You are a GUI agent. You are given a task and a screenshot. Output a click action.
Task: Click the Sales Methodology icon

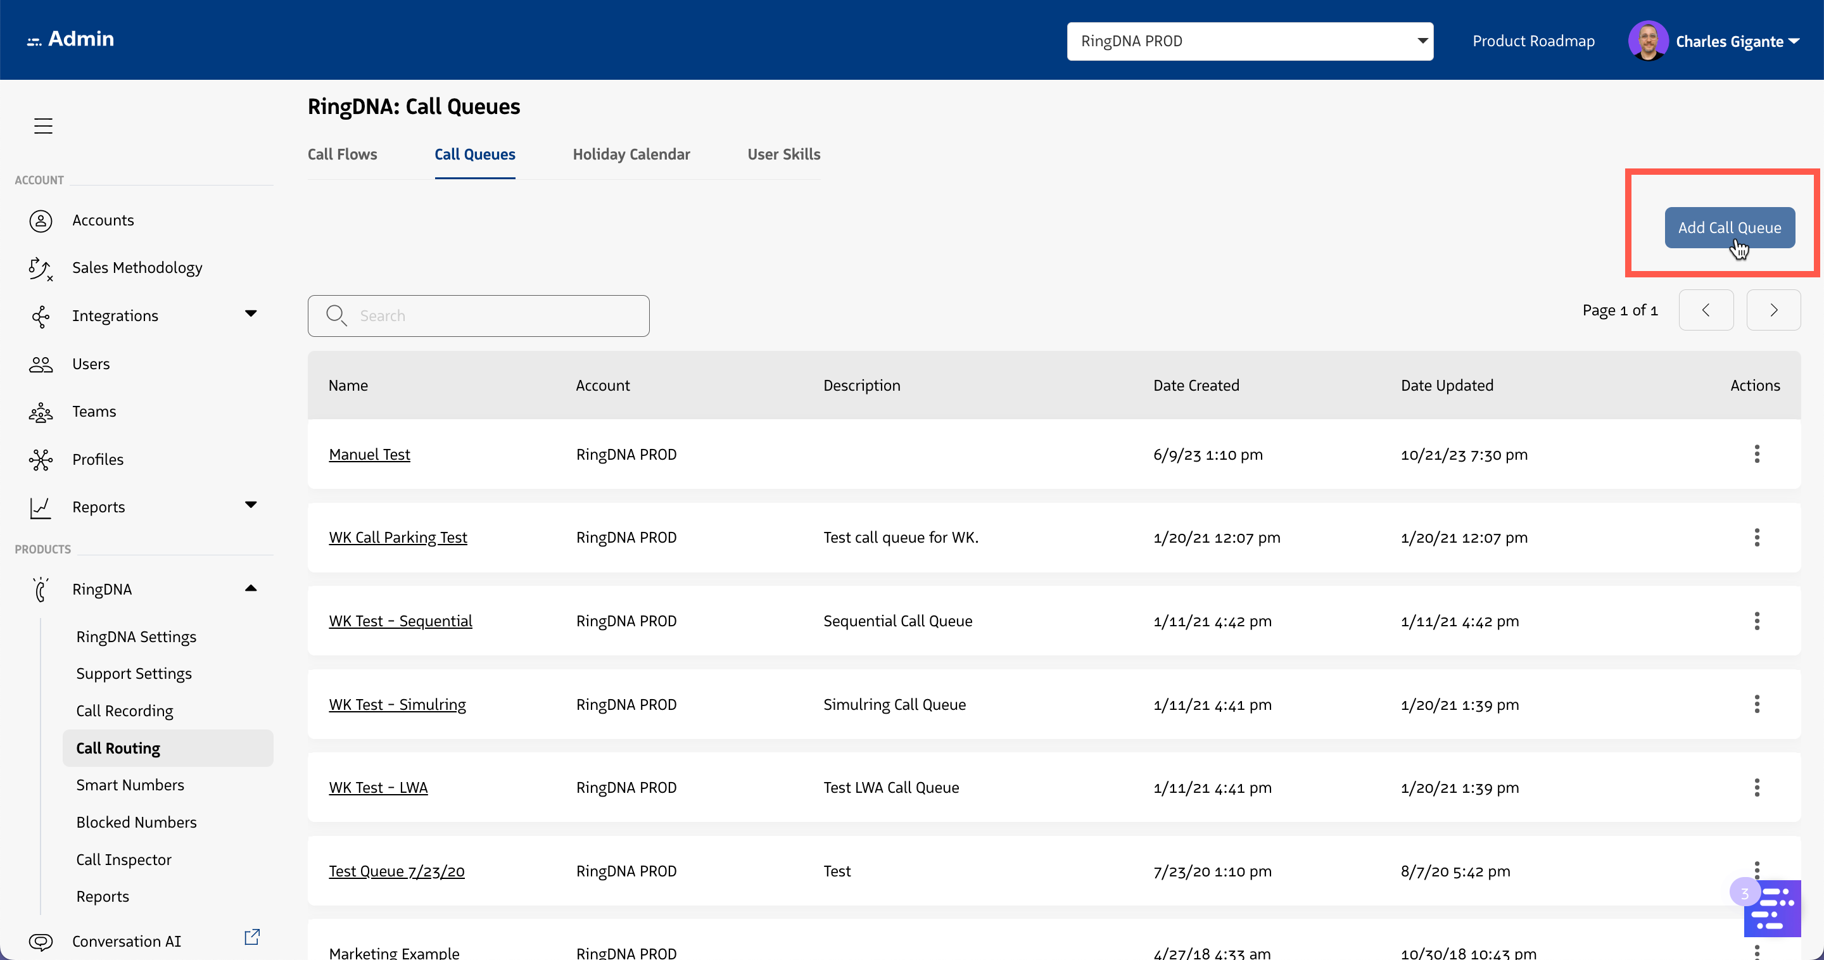pyautogui.click(x=41, y=268)
